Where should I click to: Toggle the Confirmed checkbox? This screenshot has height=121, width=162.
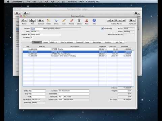[x=102, y=29]
